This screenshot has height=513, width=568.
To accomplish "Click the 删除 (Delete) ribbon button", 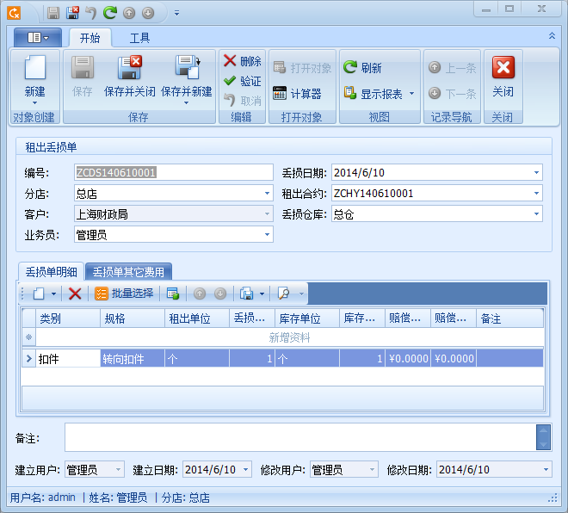I will tap(242, 61).
